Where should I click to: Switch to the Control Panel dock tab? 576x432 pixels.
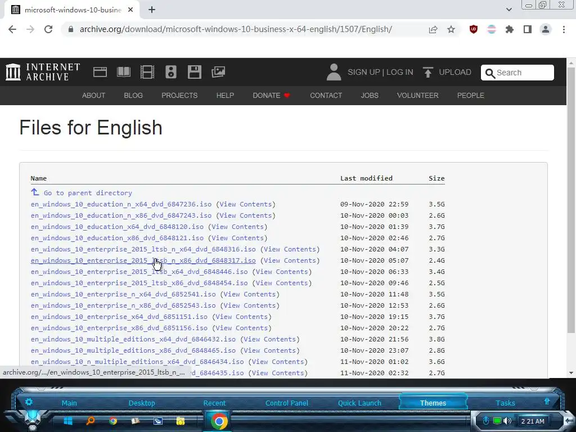point(287,403)
